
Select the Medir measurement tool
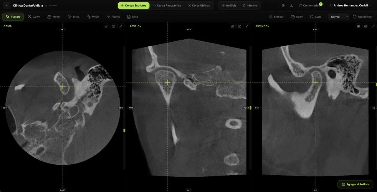tap(93, 17)
